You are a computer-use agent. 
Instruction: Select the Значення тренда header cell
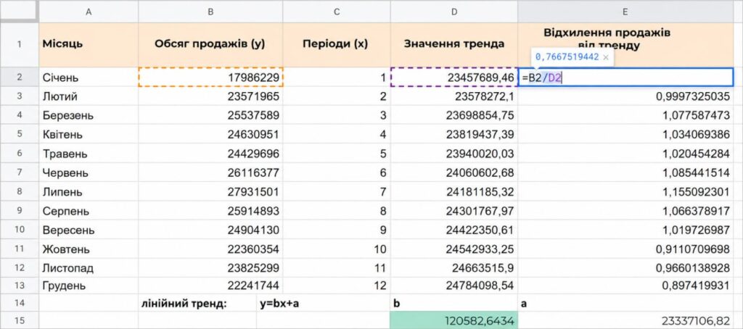(454, 44)
